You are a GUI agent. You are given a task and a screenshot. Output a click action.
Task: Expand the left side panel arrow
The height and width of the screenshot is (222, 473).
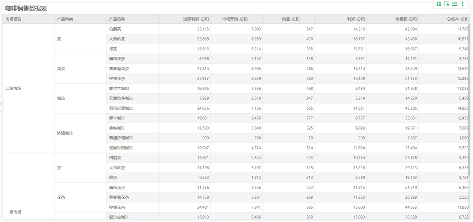click(x=1, y=103)
